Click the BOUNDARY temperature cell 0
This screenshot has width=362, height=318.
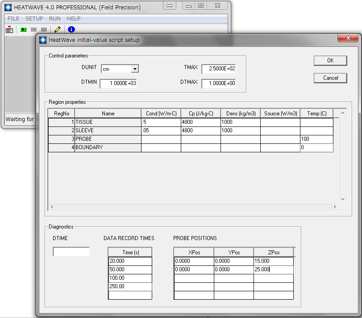316,147
